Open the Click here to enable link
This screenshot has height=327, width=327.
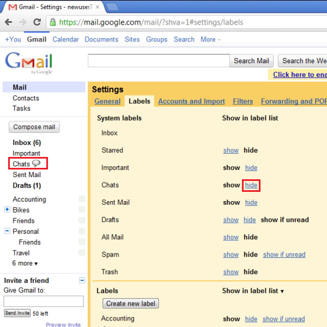(300, 75)
